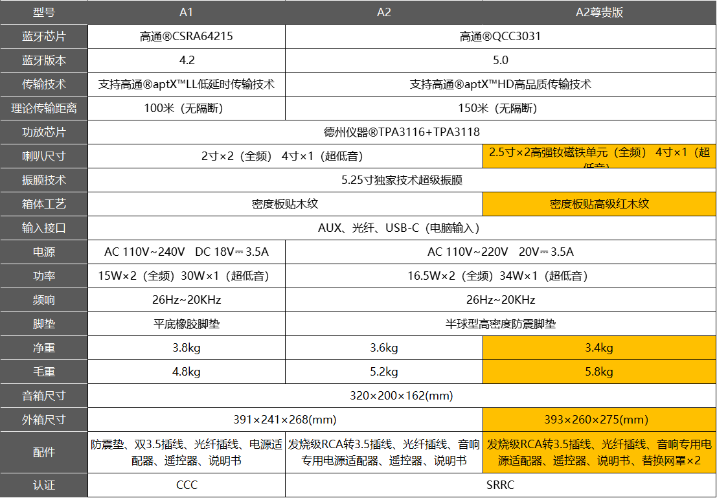Select the Bluetooth version 5.0 cell
The width and height of the screenshot is (717, 498).
coord(501,60)
